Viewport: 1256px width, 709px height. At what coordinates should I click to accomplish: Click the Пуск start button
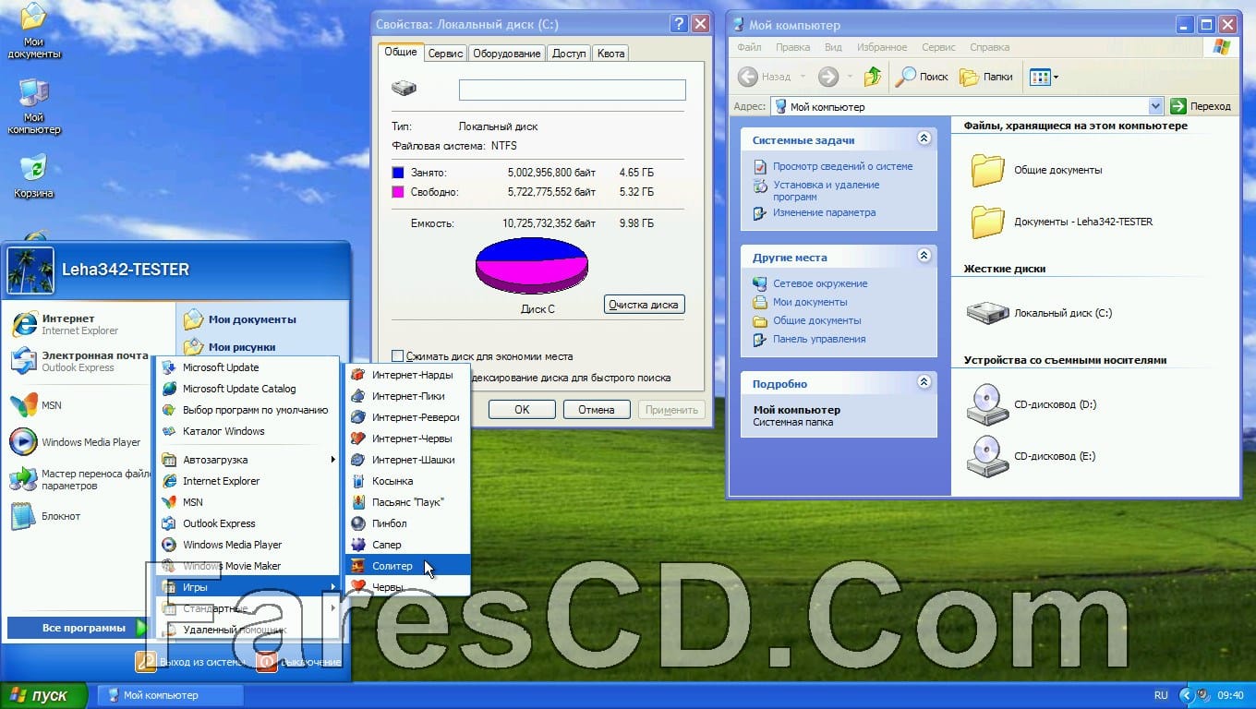[43, 695]
